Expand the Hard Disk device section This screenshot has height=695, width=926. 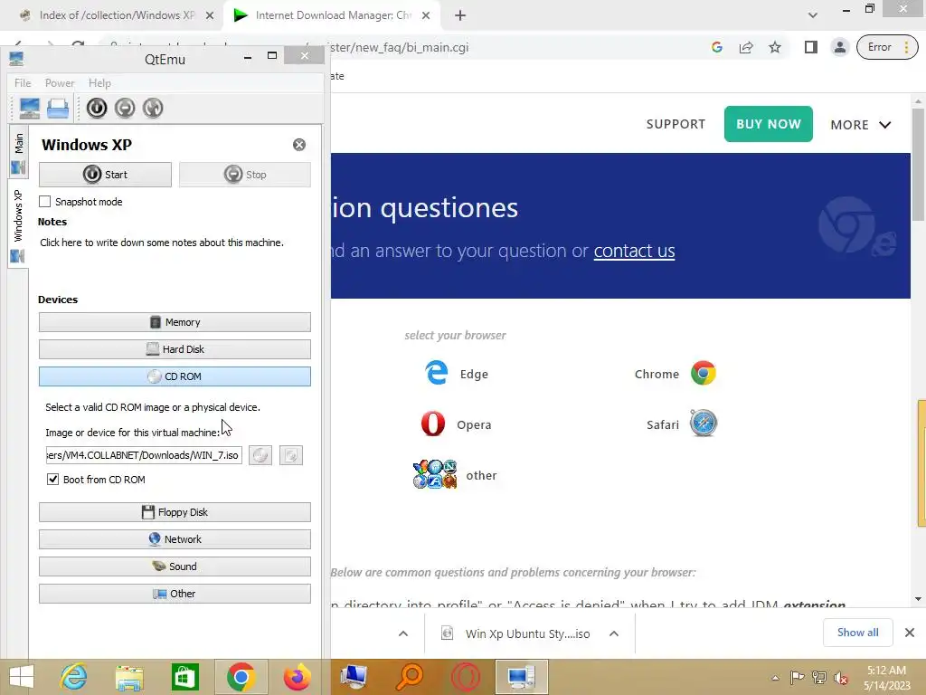tap(175, 349)
